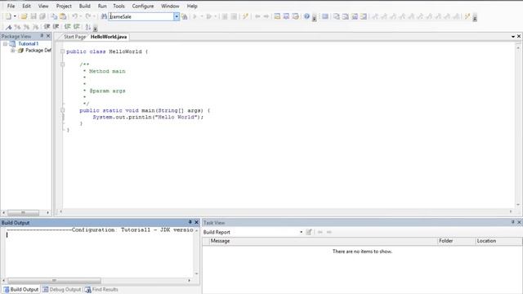Open the Project menu
This screenshot has height=294, width=523.
click(64, 6)
